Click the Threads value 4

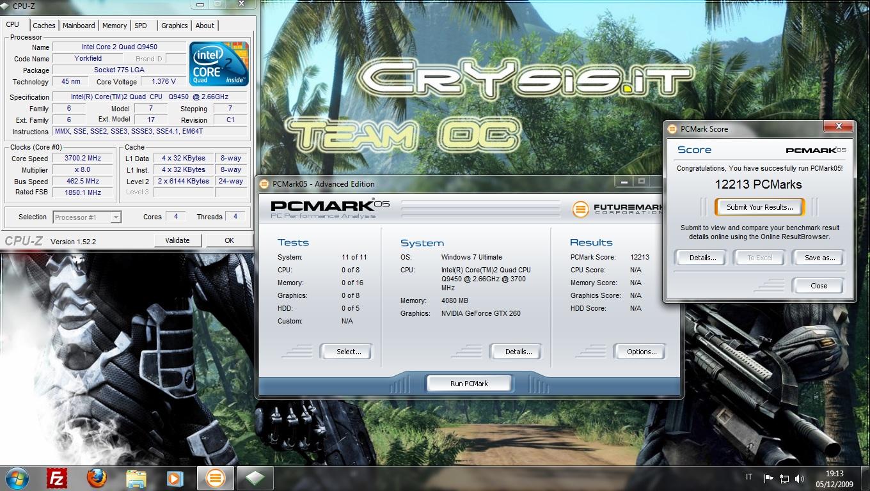(235, 217)
